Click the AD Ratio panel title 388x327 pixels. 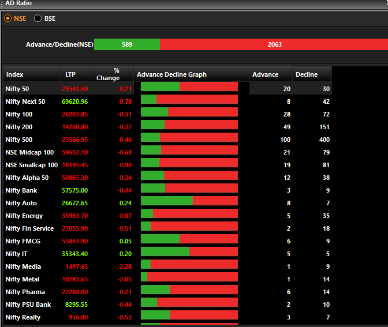(18, 3)
